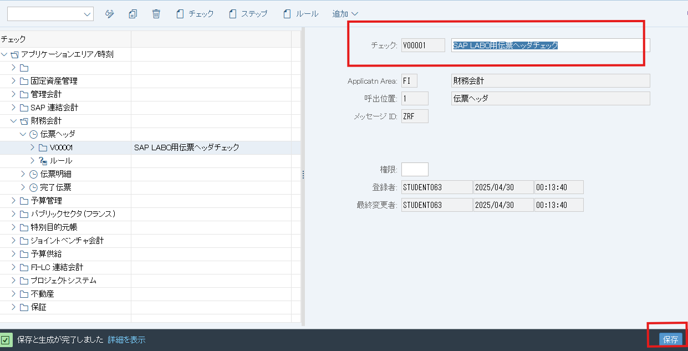Image resolution: width=688 pixels, height=351 pixels.
Task: Click the green success status checkmark icon
Action: click(6, 340)
